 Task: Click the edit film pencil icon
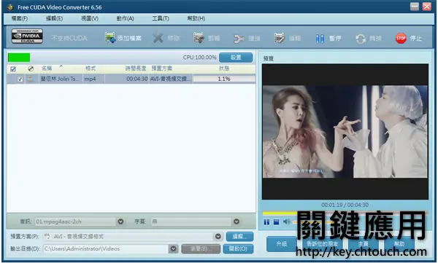[x=280, y=38]
